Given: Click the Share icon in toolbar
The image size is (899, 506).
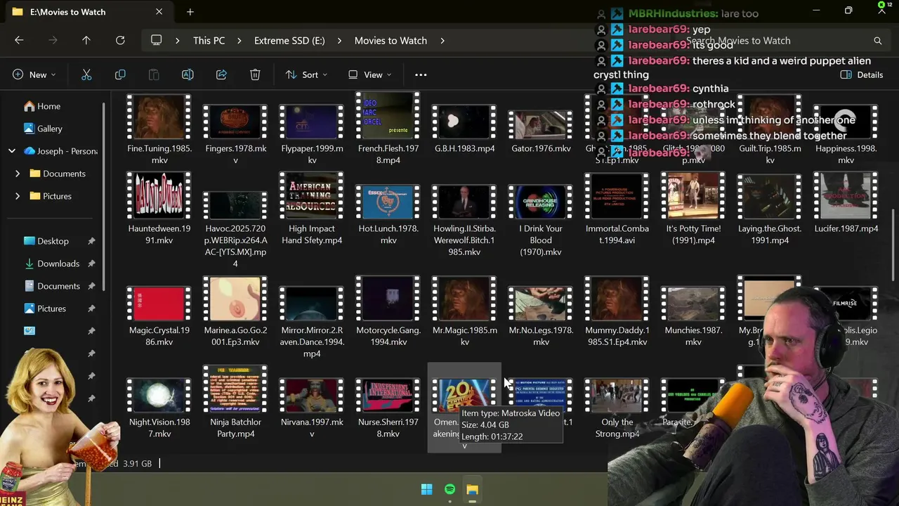Looking at the screenshot, I should [x=221, y=74].
